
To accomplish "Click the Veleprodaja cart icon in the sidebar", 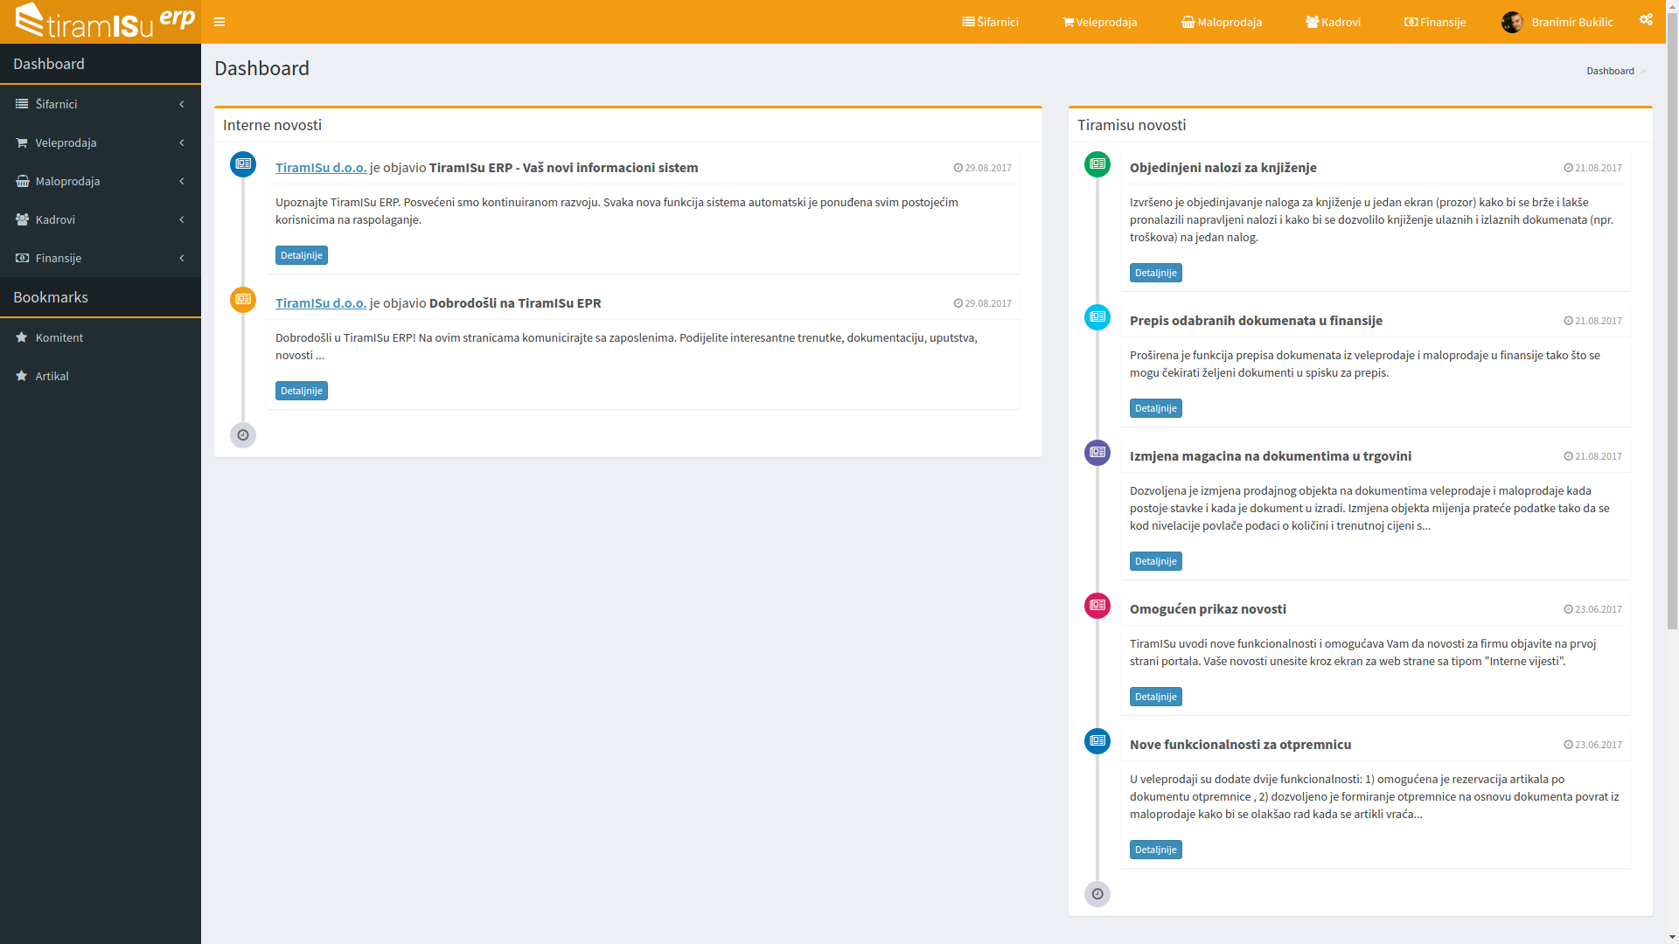I will point(22,142).
